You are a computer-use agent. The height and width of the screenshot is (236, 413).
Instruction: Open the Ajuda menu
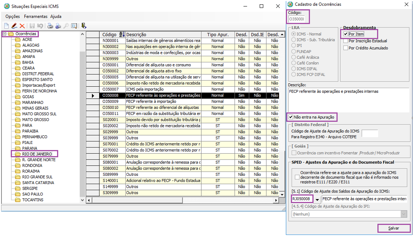pos(56,16)
